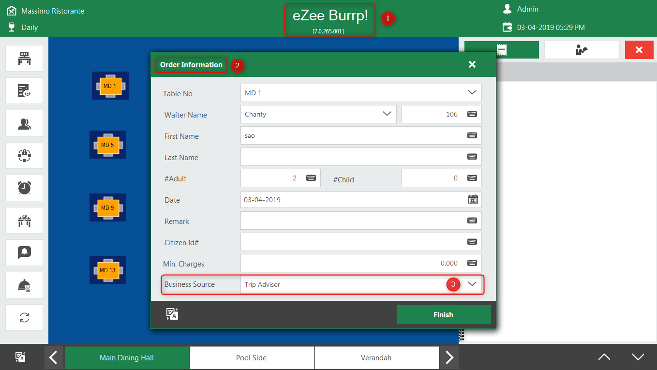Click the Min. Charges field 0.000

361,263
